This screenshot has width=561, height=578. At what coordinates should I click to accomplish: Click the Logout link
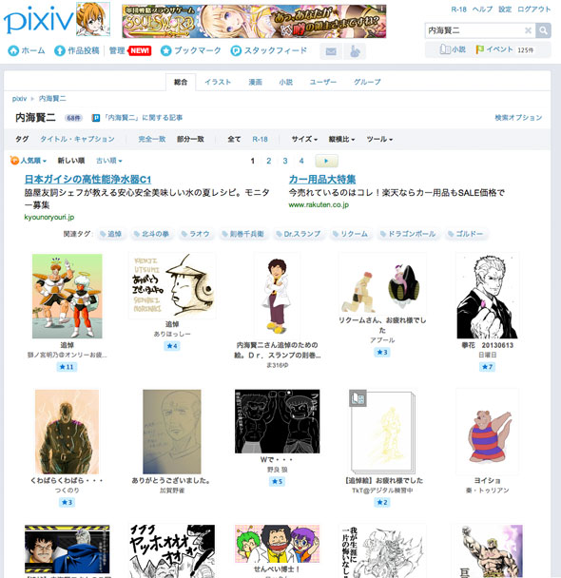(533, 10)
